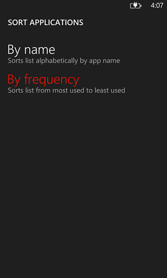167x278 pixels.
Task: Click the SORT APPLICATIONS header
Action: [x=46, y=23]
